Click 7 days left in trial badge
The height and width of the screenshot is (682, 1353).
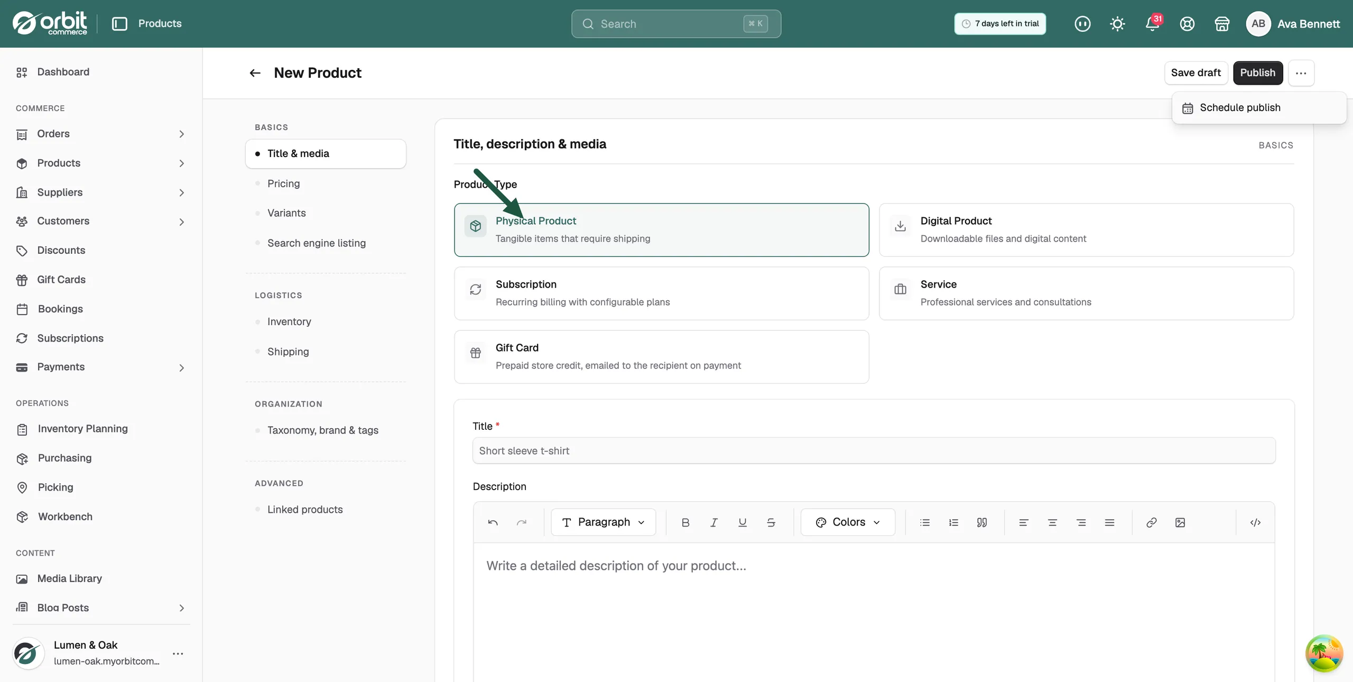tap(1000, 24)
